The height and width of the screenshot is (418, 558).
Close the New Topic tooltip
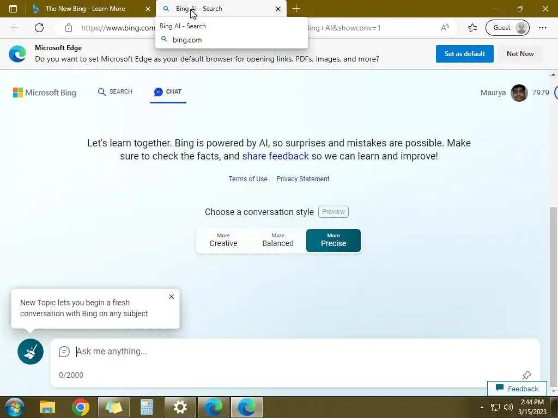pyautogui.click(x=172, y=297)
